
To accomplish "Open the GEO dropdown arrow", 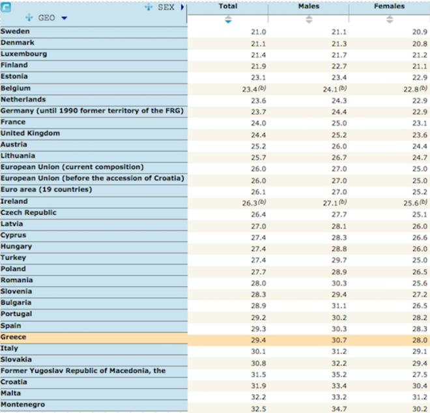I will tap(64, 18).
